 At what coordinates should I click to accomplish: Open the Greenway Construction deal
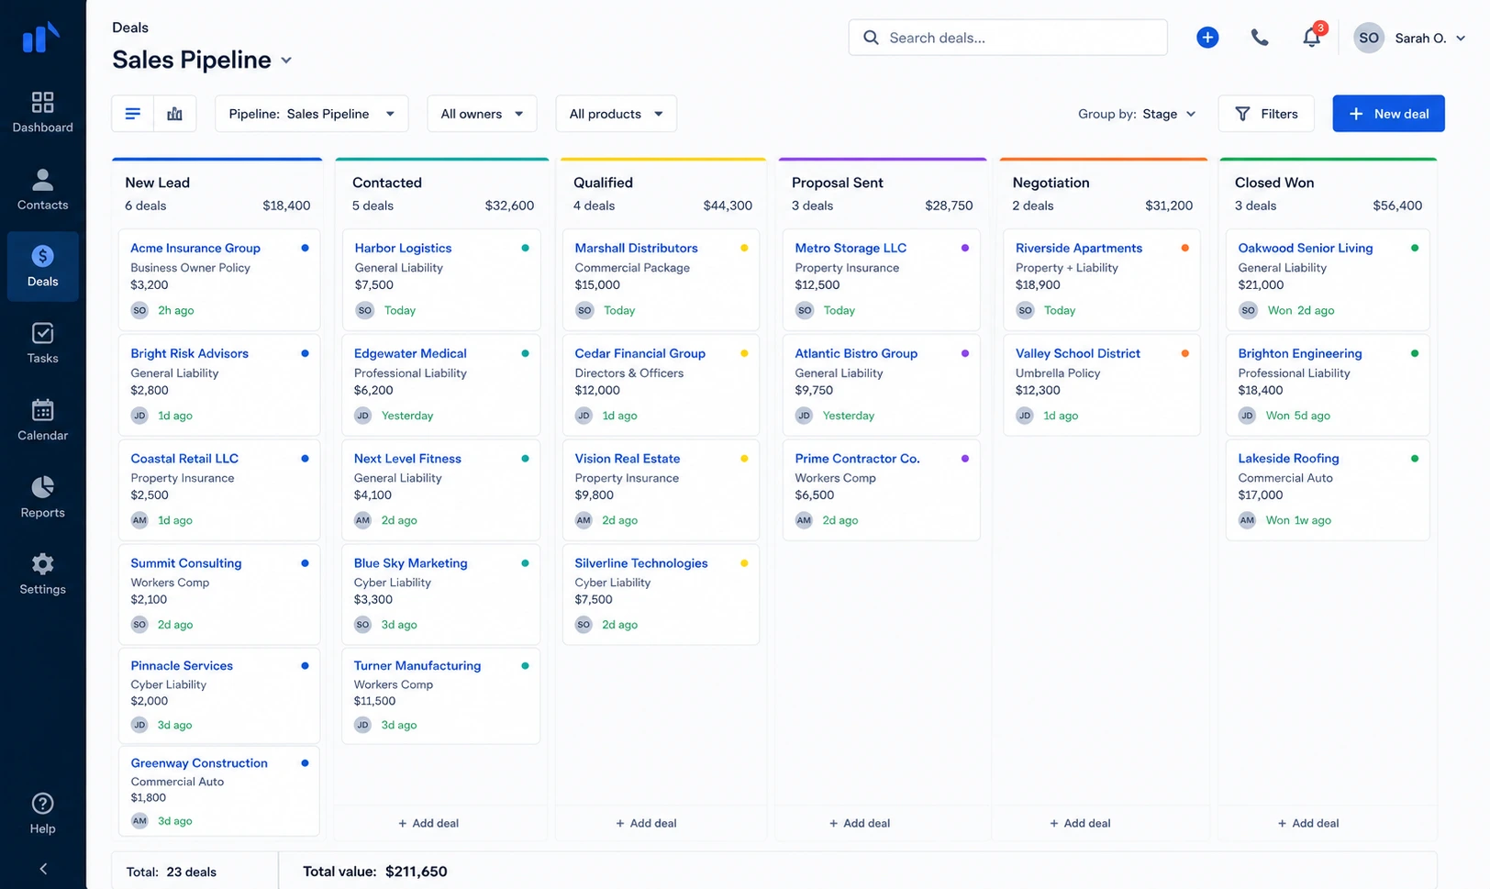(219, 792)
